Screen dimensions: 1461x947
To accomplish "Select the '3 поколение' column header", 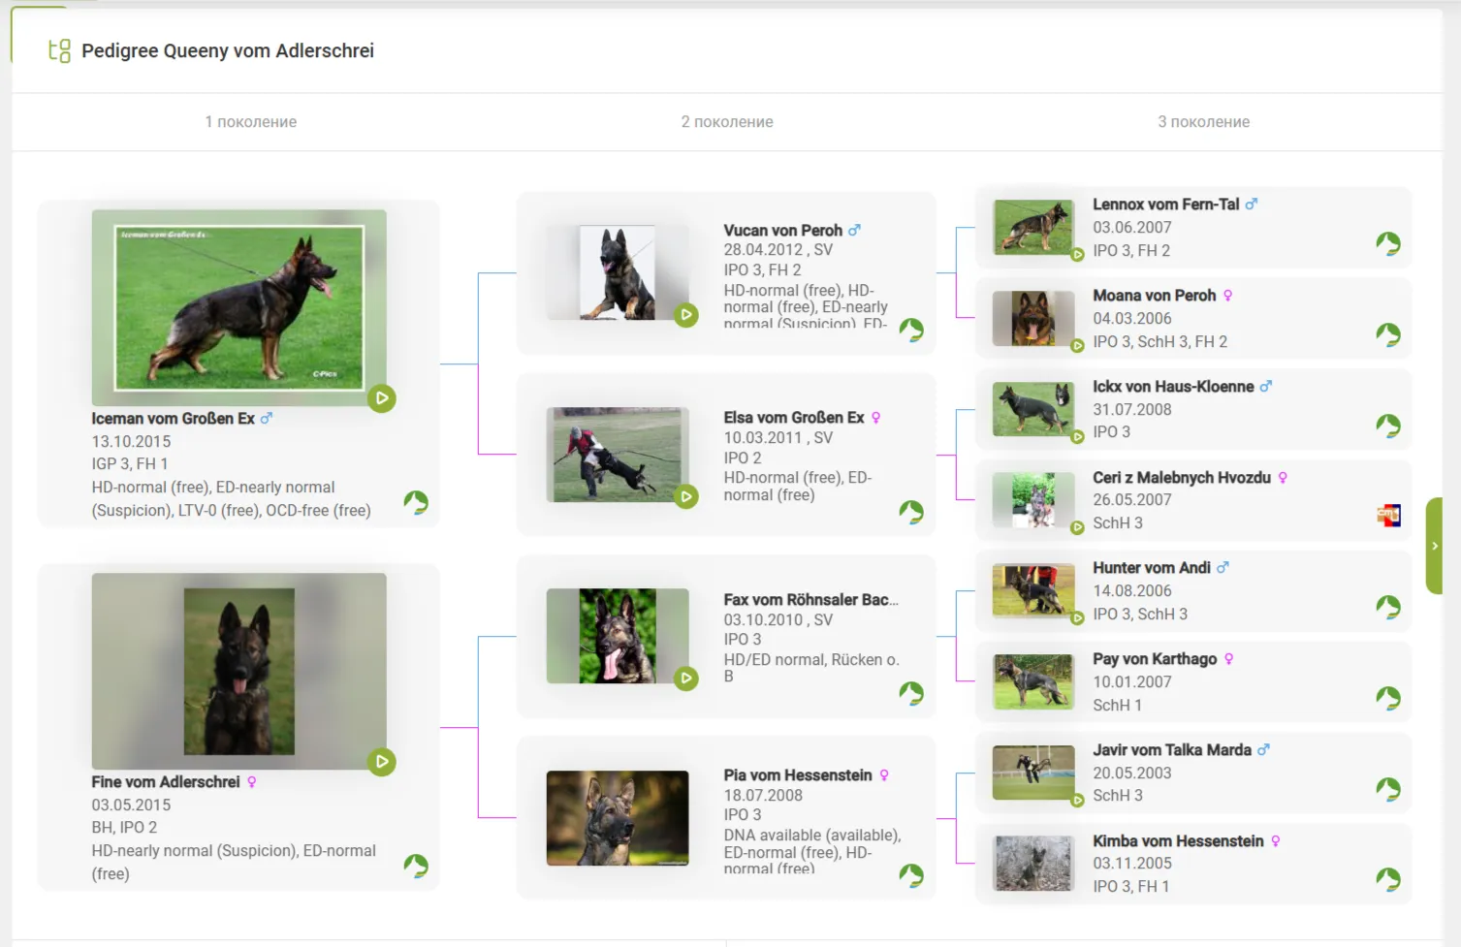I will (x=1203, y=122).
